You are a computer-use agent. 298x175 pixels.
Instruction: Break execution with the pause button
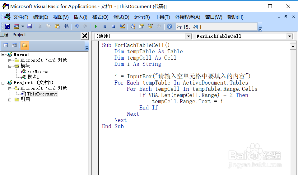105,26
